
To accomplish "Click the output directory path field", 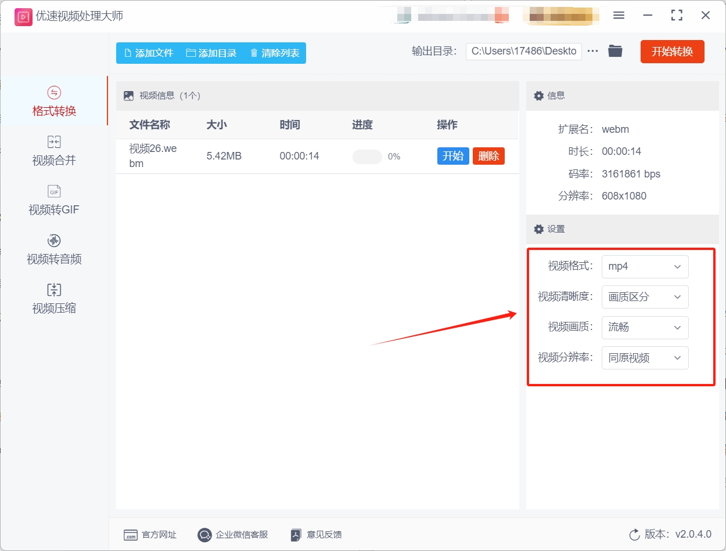I will [524, 51].
